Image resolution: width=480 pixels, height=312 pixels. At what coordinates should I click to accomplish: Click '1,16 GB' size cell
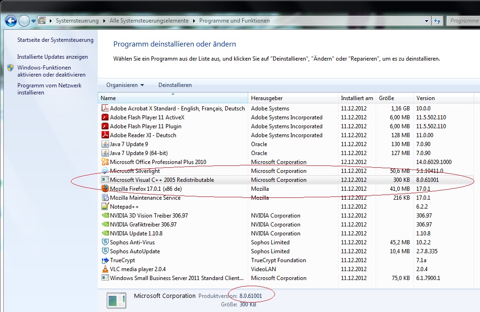click(401, 108)
